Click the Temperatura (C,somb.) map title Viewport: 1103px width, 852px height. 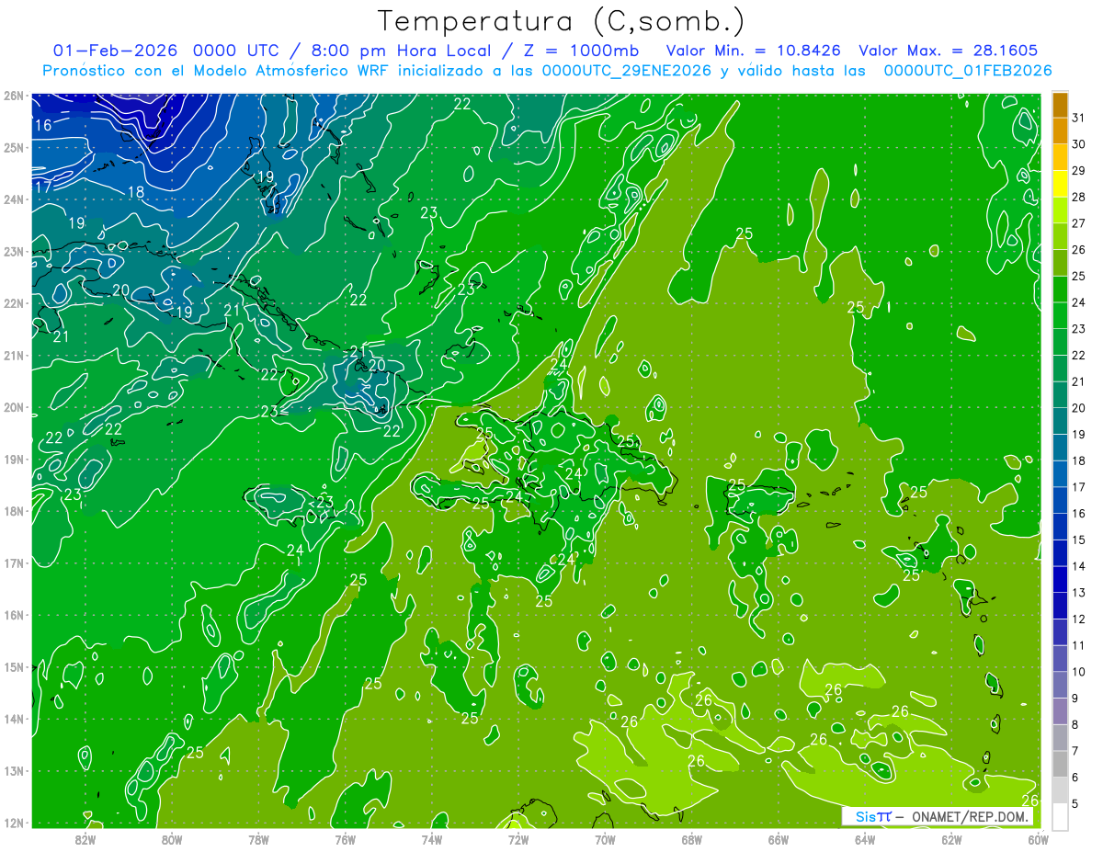[x=562, y=21]
